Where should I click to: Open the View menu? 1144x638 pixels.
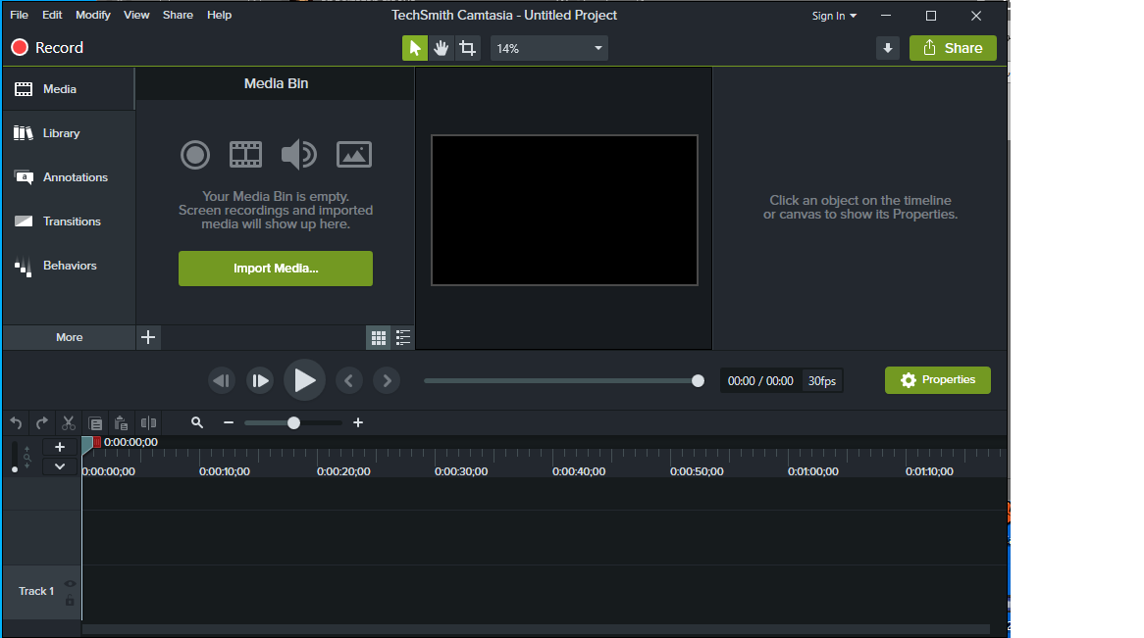(x=136, y=15)
